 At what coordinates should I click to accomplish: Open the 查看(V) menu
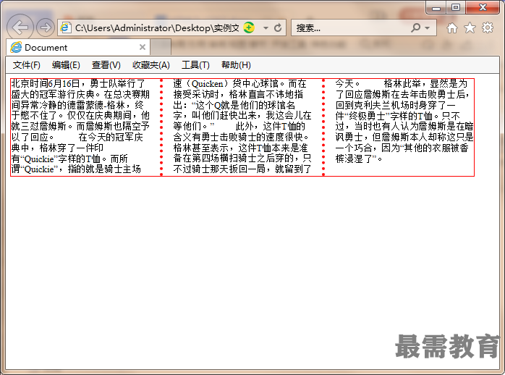(106, 65)
